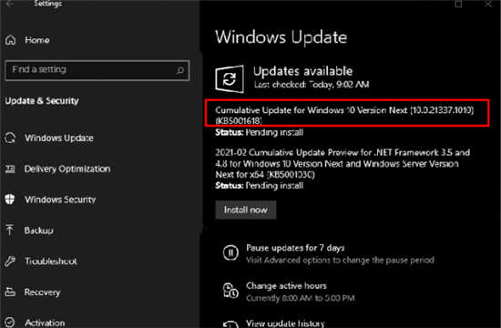Open Troubleshoot settings
Screen dimensions: 501x328
pos(51,261)
